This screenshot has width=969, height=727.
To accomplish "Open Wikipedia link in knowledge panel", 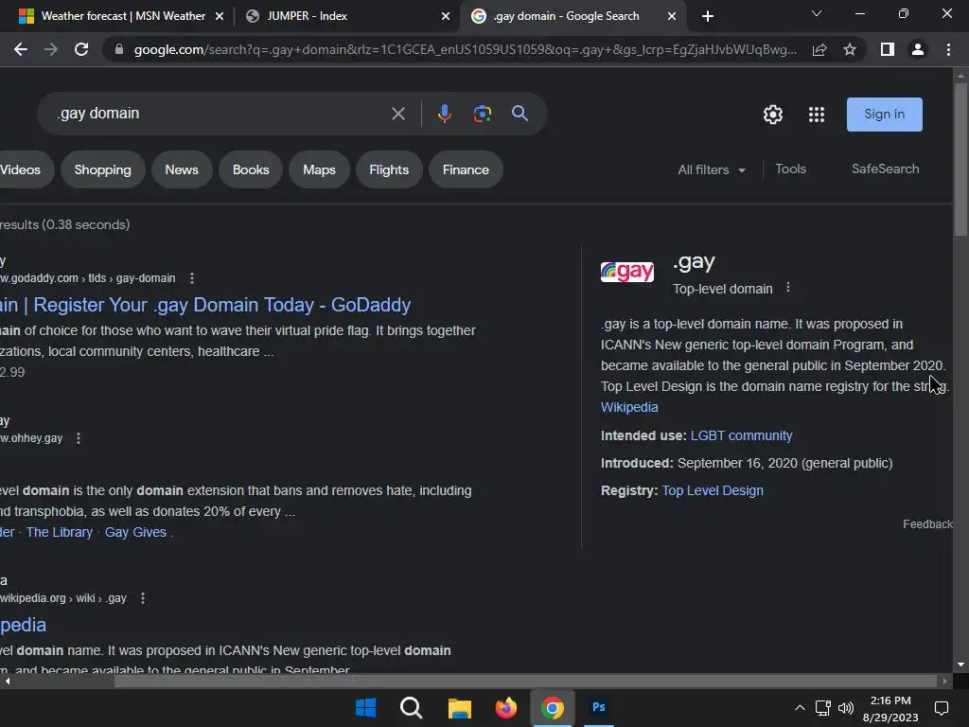I will coord(629,407).
